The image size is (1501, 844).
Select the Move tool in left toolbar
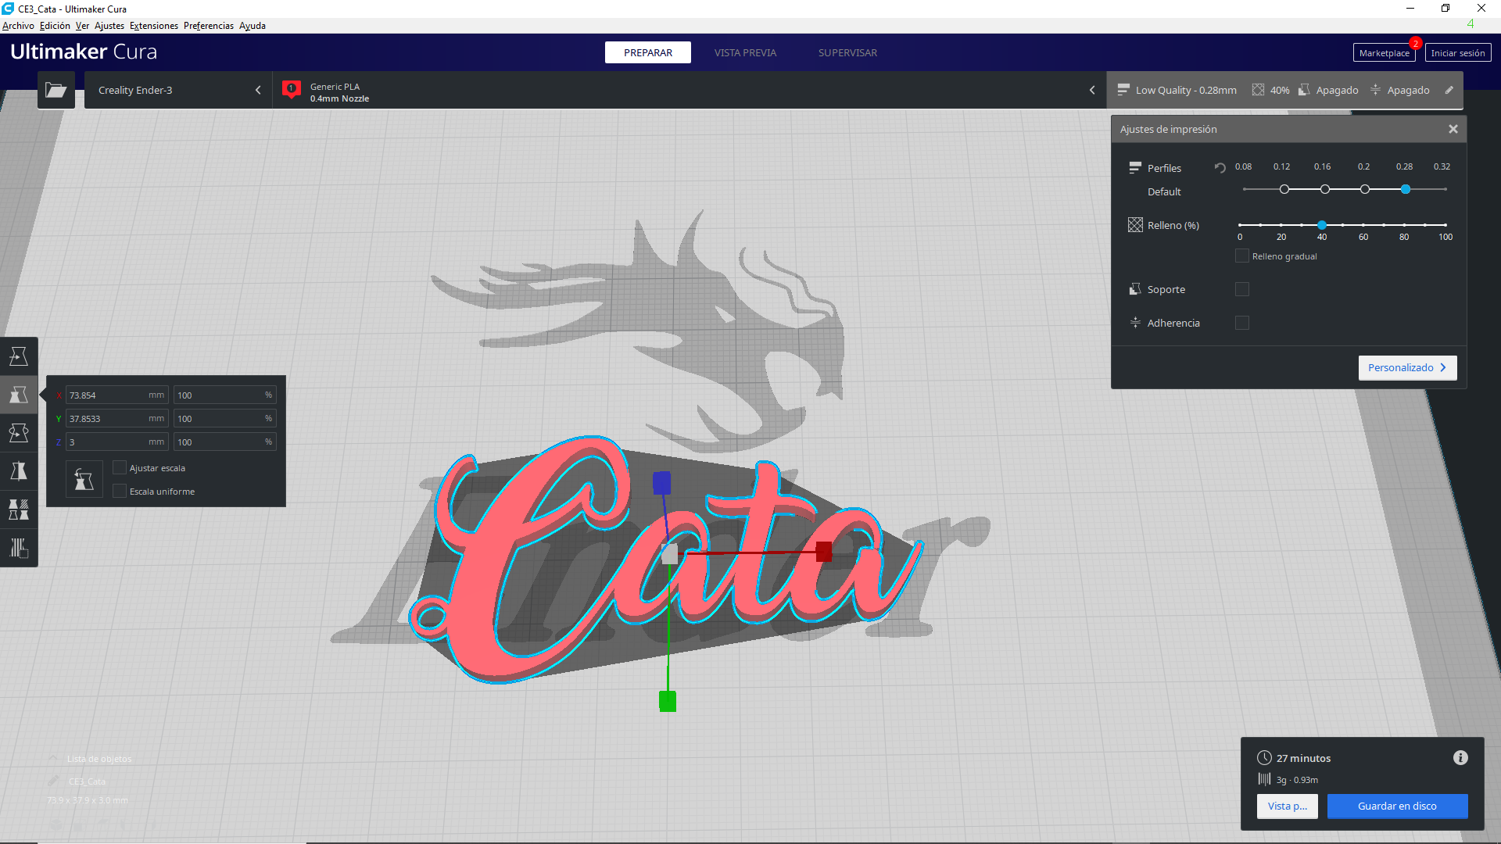click(x=19, y=356)
